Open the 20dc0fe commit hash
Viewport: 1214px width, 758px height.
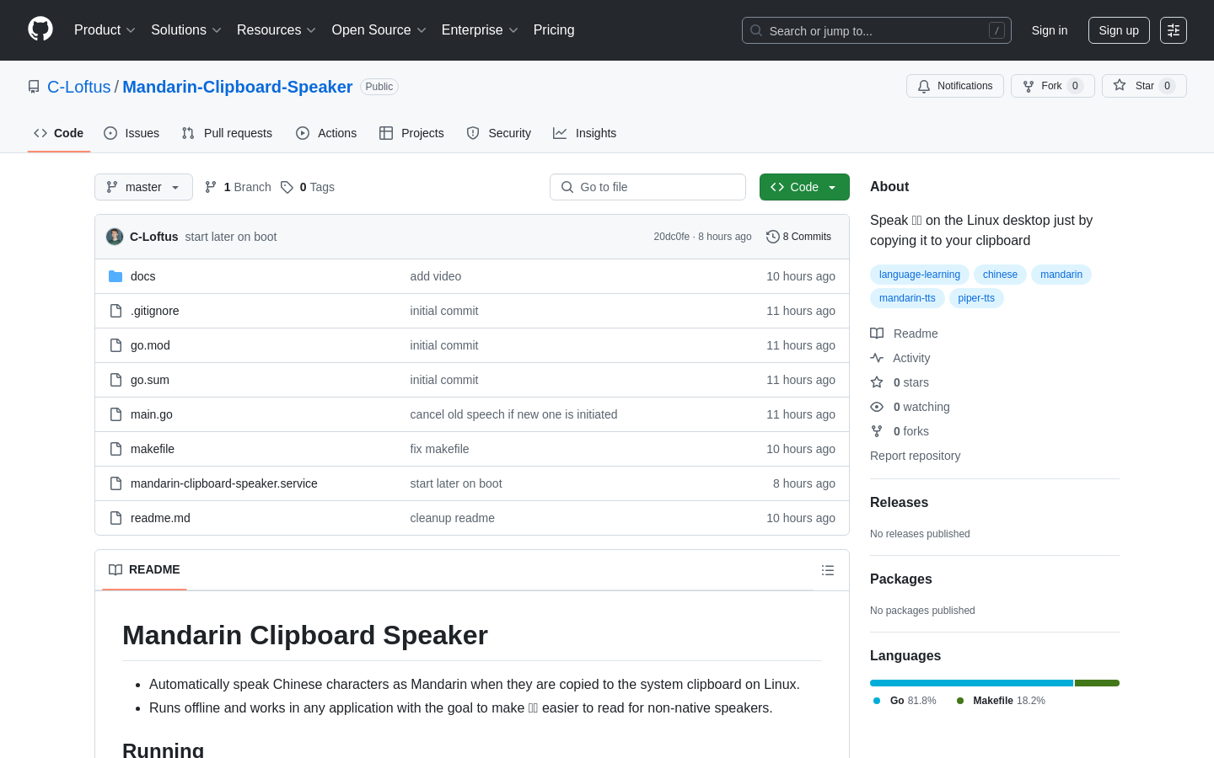(x=672, y=237)
